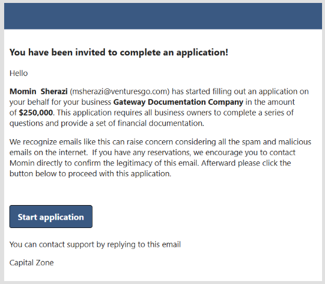Click the bold name Momin Sherazi
Screen dimensions: 325x284
pos(38,91)
